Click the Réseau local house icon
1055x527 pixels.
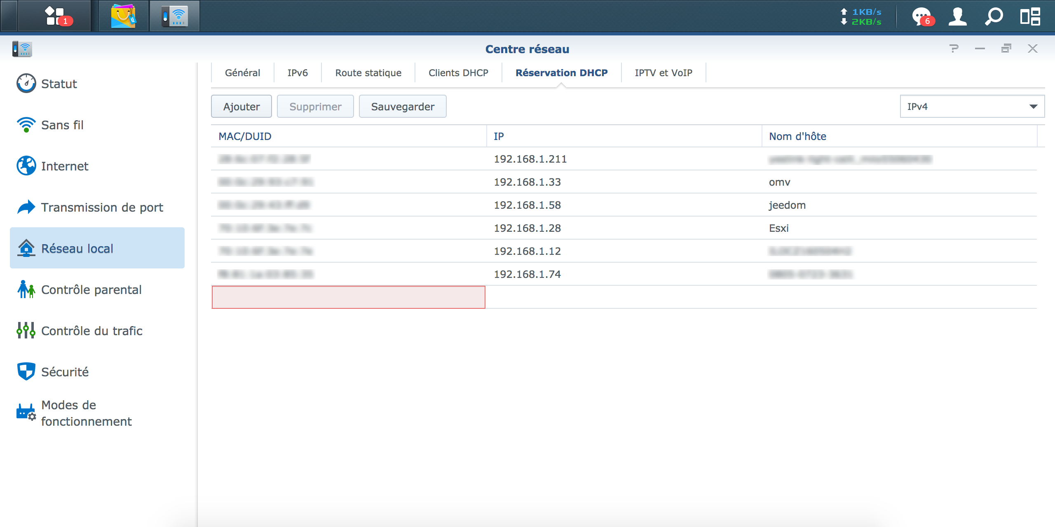[26, 248]
